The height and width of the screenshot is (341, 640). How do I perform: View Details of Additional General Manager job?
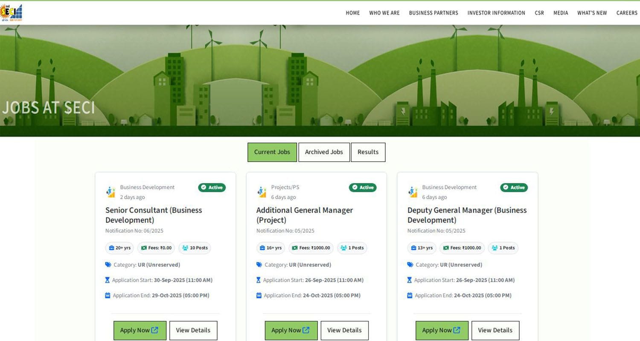point(344,330)
